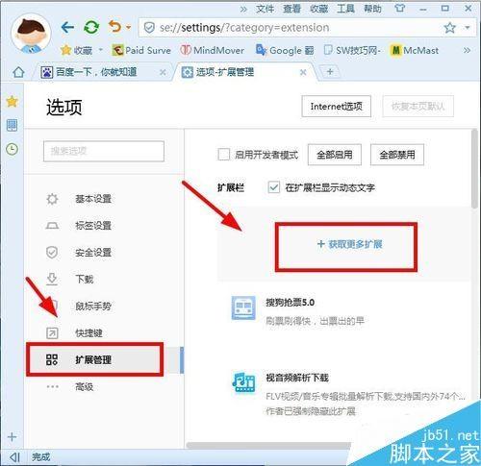Image resolution: width=481 pixels, height=466 pixels.
Task: Click the Internet选项 button
Action: (336, 107)
